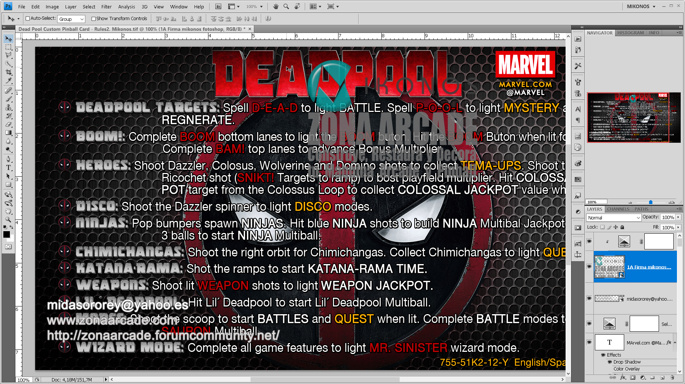Image resolution: width=685 pixels, height=384 pixels.
Task: Select the Clone Stamp tool
Action: point(8,108)
